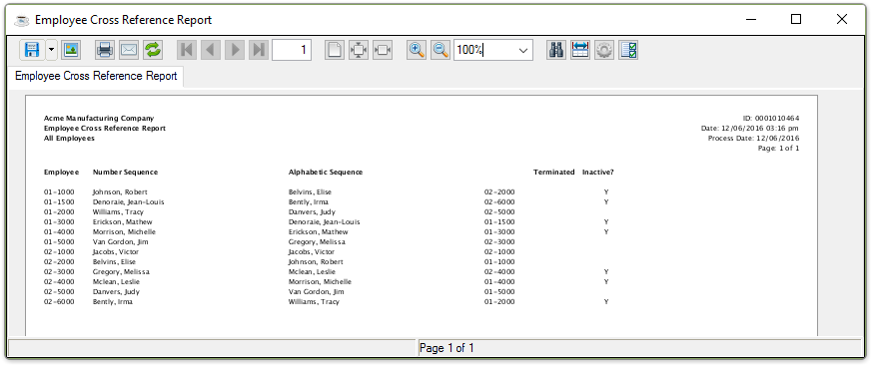Go to the next page button
875x368 pixels.
point(235,50)
